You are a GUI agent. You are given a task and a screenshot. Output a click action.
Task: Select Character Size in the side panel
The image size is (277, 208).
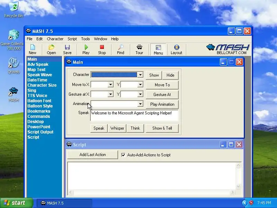click(42, 85)
